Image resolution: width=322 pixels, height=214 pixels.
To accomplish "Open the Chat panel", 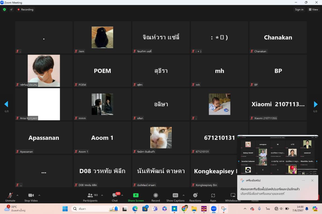I will [x=115, y=197].
